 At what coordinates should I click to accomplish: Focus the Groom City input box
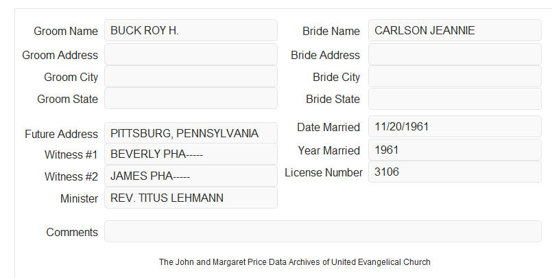[191, 76]
